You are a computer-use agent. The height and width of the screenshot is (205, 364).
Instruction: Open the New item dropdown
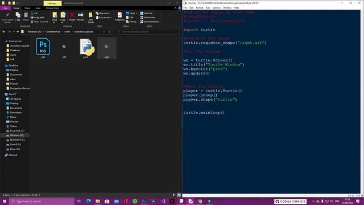[103, 13]
